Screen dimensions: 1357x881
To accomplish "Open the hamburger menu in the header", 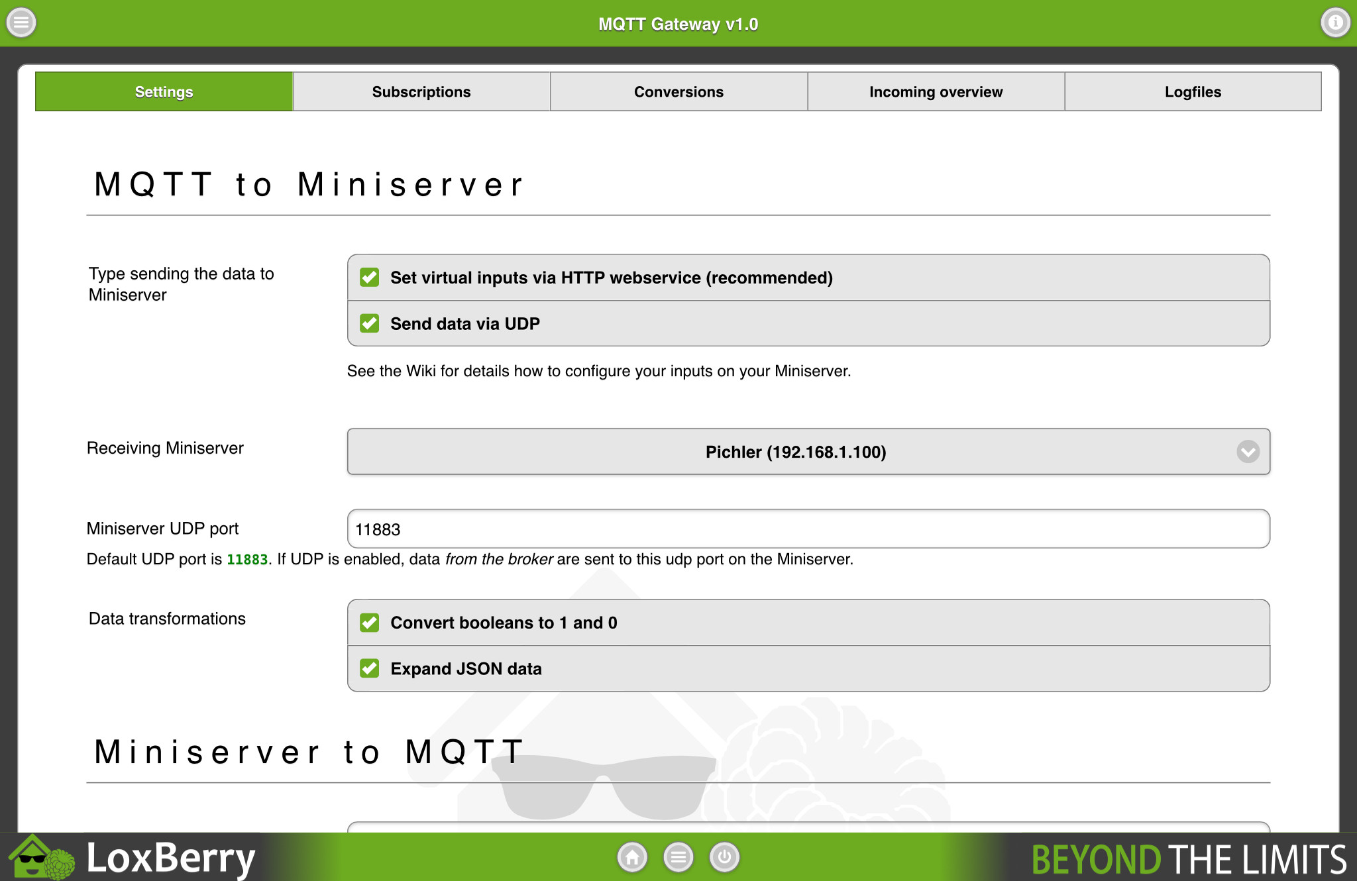I will coord(21,23).
